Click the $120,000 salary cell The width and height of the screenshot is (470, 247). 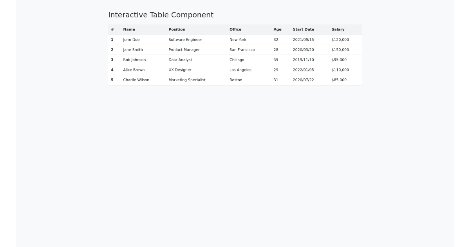(x=345, y=40)
